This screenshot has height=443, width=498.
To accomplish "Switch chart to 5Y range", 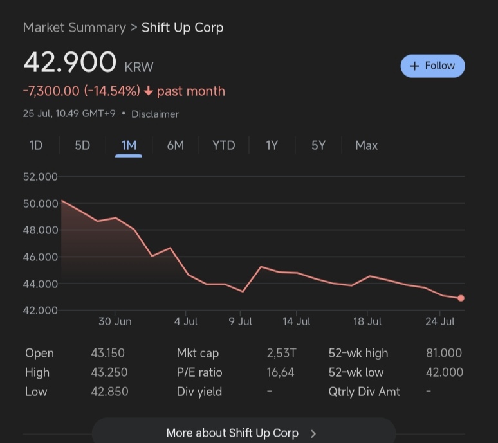I will 318,145.
